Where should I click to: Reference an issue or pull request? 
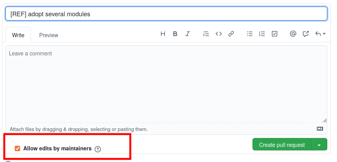tap(306, 34)
